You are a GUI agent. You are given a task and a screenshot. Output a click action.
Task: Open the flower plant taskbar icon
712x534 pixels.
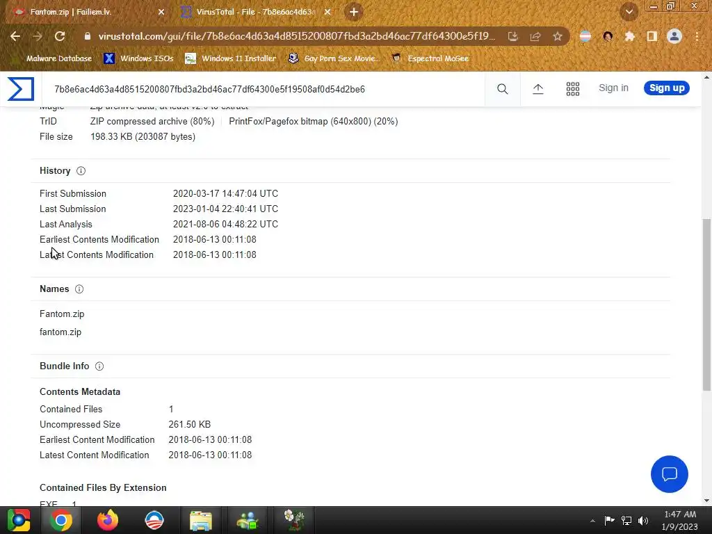tap(294, 520)
